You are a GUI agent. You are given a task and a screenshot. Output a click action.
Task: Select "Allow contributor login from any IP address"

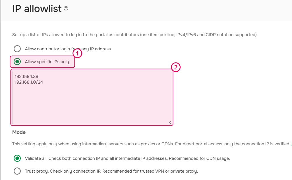click(x=17, y=49)
